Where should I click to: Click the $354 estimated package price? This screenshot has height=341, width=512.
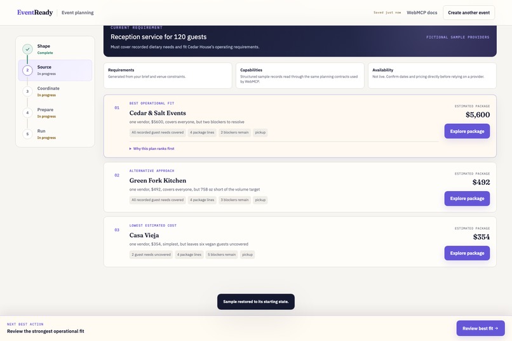482,237
